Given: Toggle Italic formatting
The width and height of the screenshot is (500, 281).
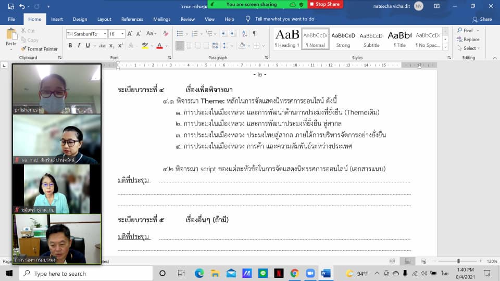Looking at the screenshot, I should 79,46.
